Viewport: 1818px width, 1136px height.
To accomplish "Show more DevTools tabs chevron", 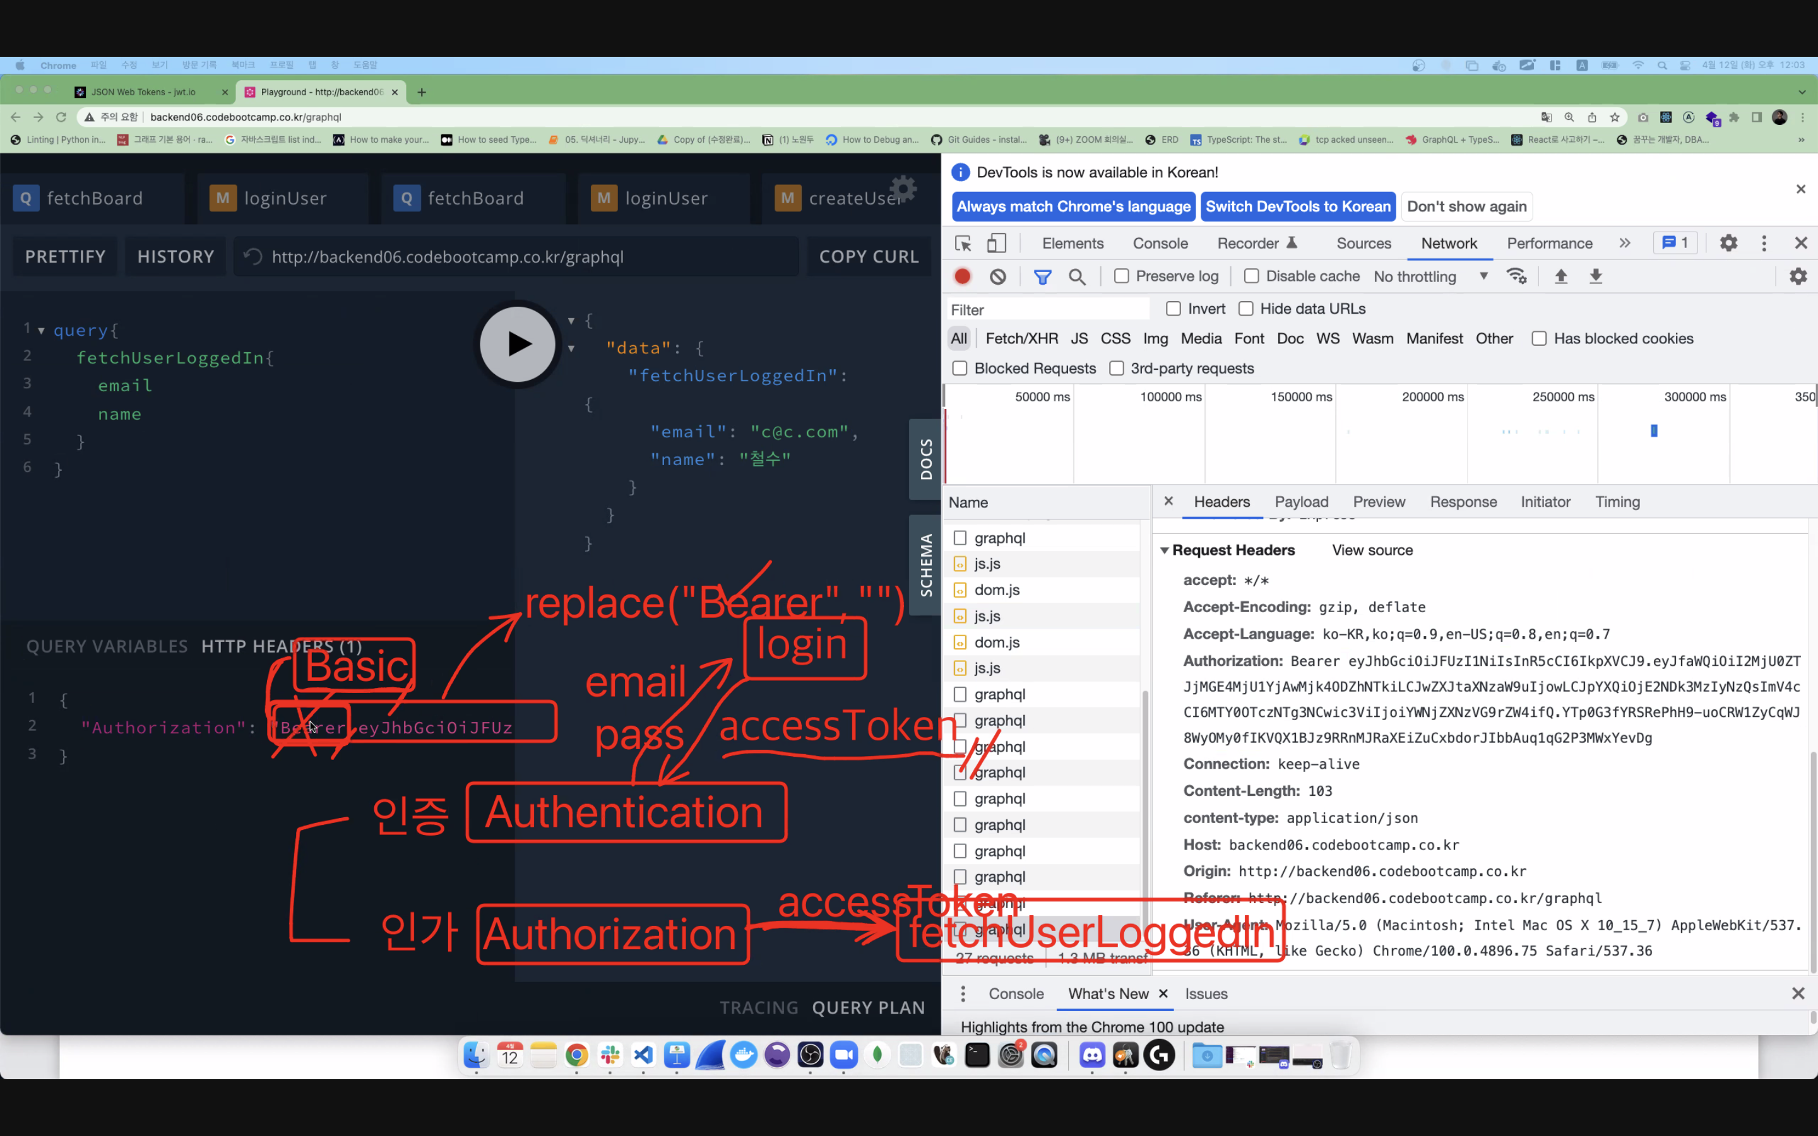I will pyautogui.click(x=1625, y=244).
